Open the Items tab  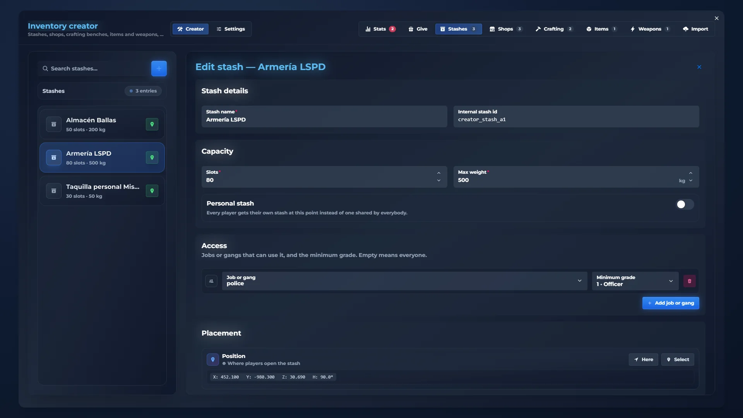602,29
